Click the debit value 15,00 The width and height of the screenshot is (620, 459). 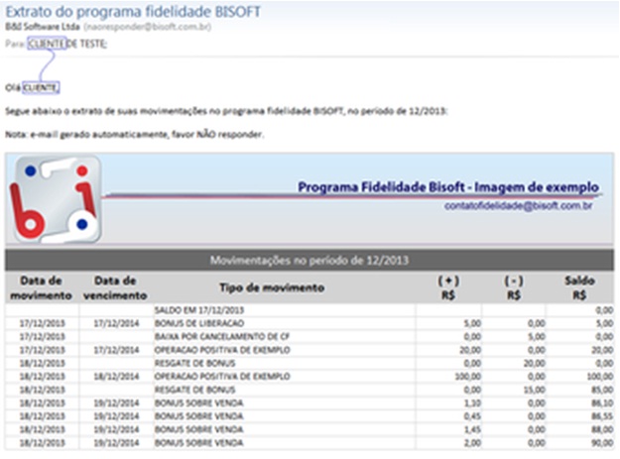click(x=535, y=390)
